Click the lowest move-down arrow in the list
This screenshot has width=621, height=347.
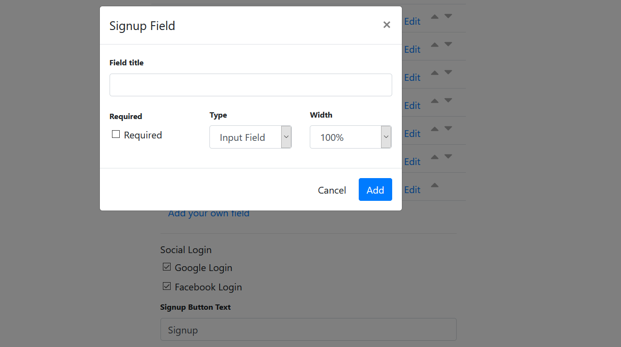click(448, 156)
